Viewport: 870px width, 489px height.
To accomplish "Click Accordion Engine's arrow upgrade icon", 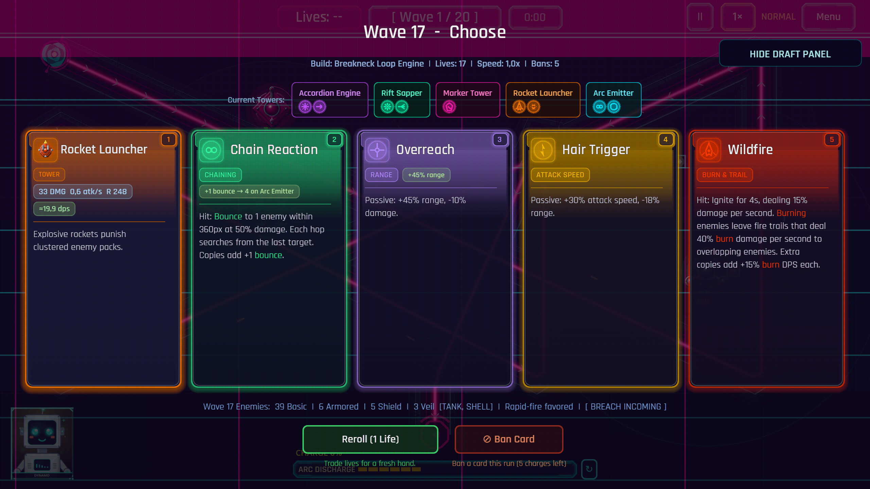I will [x=319, y=107].
